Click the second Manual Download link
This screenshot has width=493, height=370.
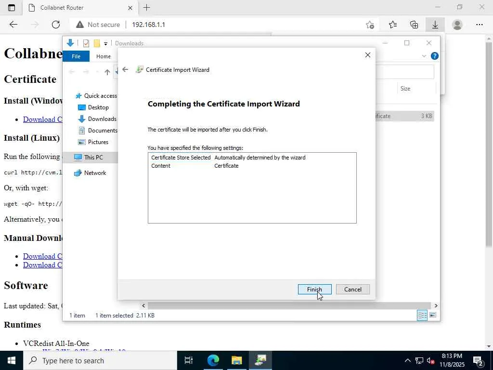point(42,265)
